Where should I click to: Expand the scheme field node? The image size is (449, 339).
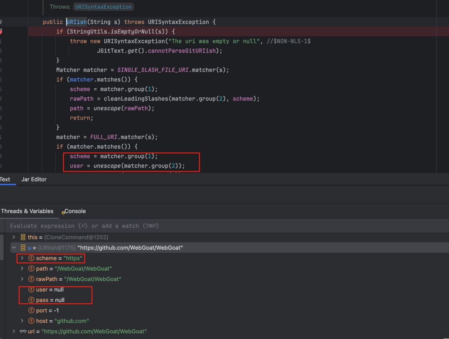coord(22,258)
